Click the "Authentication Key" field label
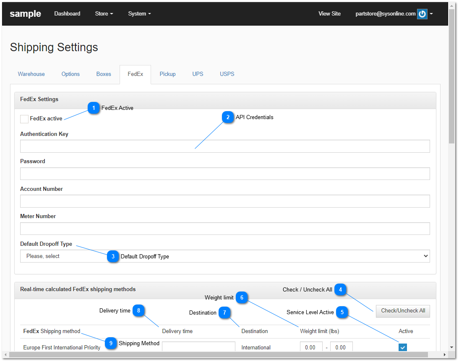The width and height of the screenshot is (459, 362). (x=44, y=134)
